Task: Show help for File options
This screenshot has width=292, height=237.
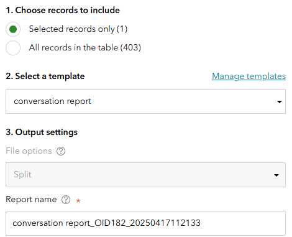Action: point(61,151)
